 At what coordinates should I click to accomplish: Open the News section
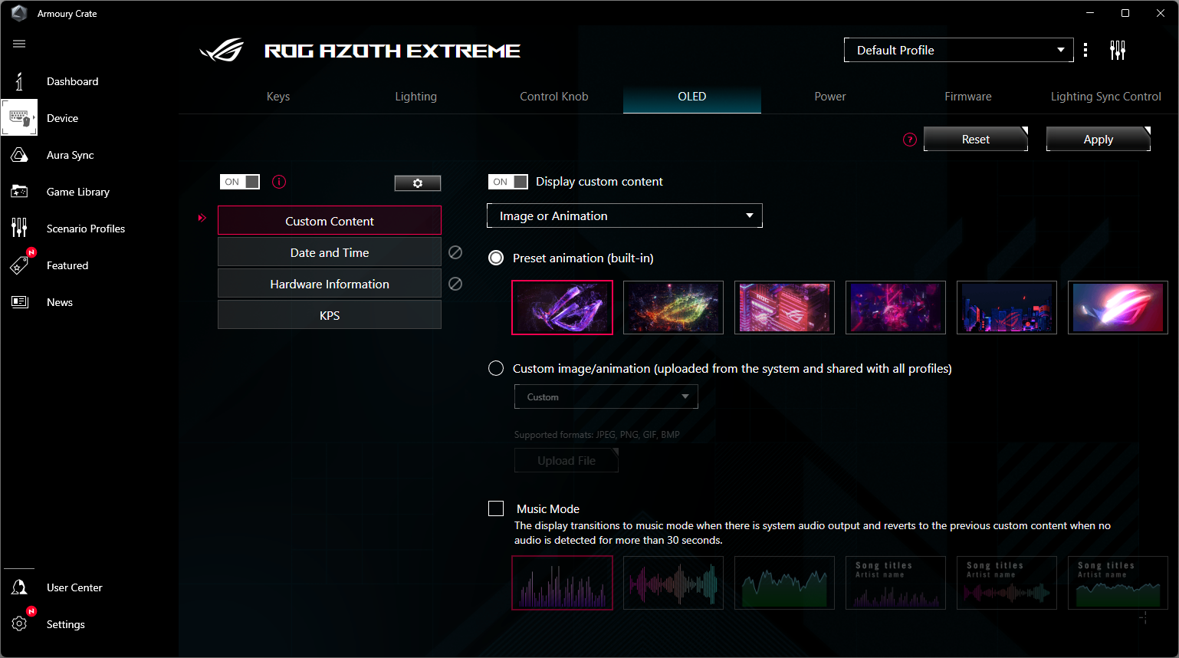pyautogui.click(x=60, y=302)
